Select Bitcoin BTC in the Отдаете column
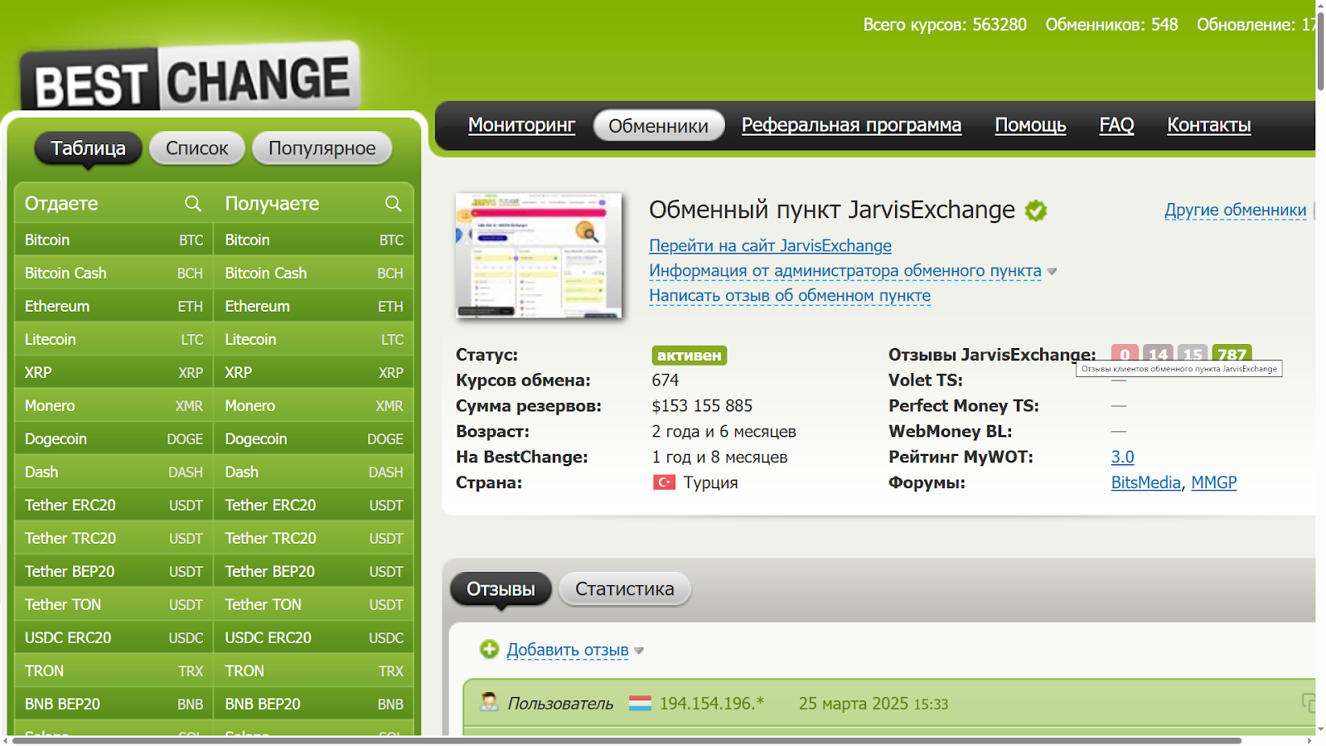 [x=114, y=240]
